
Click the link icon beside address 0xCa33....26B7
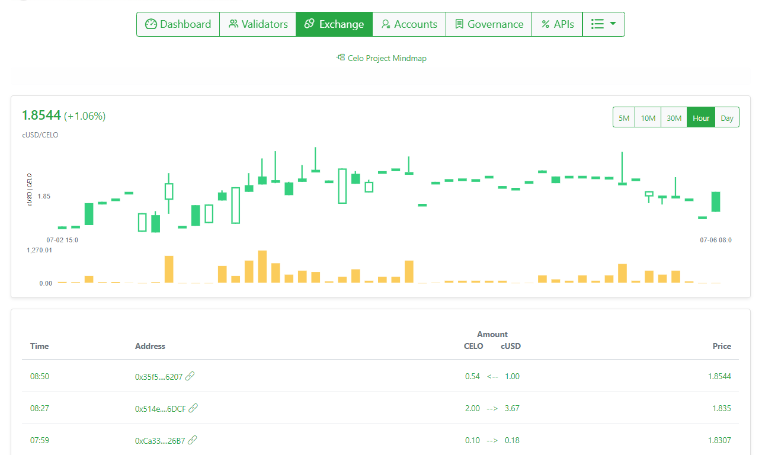(192, 440)
